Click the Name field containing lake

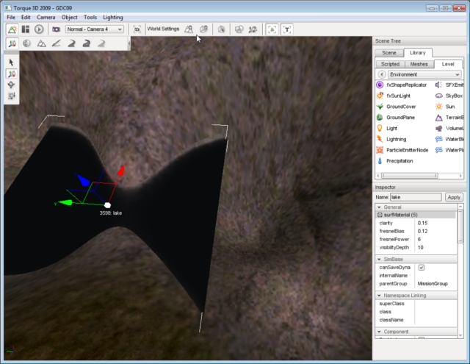click(416, 197)
